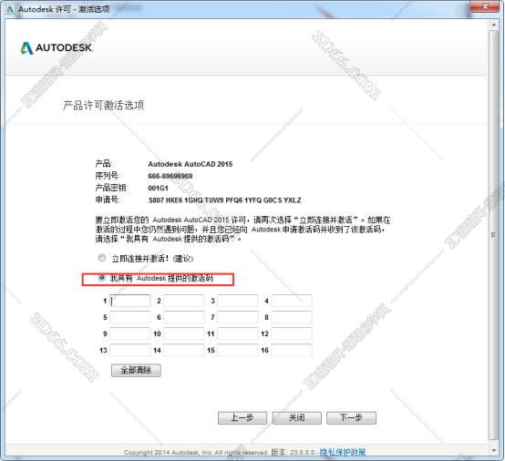This screenshot has width=505, height=461.
Task: Open the 隐私保护政策 privacy policy link
Action: pos(343,452)
